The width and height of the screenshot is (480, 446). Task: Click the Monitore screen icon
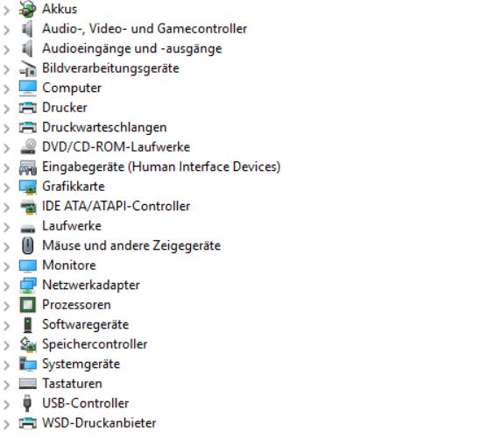coord(27,265)
